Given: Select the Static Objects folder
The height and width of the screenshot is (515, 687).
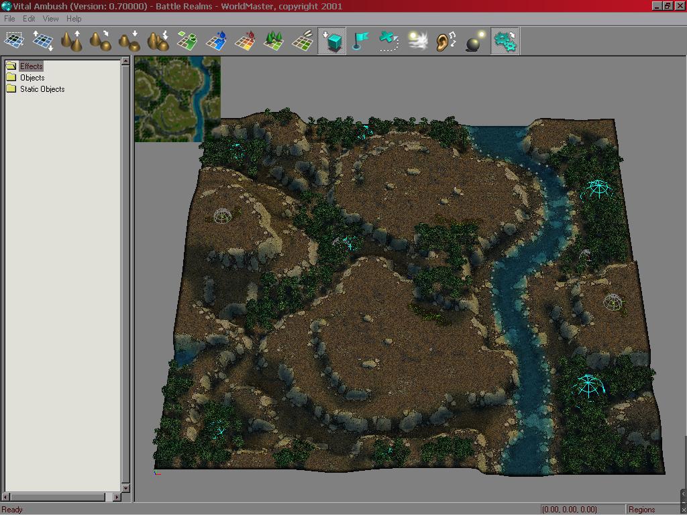Looking at the screenshot, I should 42,89.
